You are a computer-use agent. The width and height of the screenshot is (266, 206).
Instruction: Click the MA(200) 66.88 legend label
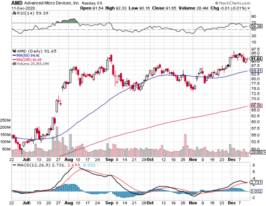pos(29,60)
